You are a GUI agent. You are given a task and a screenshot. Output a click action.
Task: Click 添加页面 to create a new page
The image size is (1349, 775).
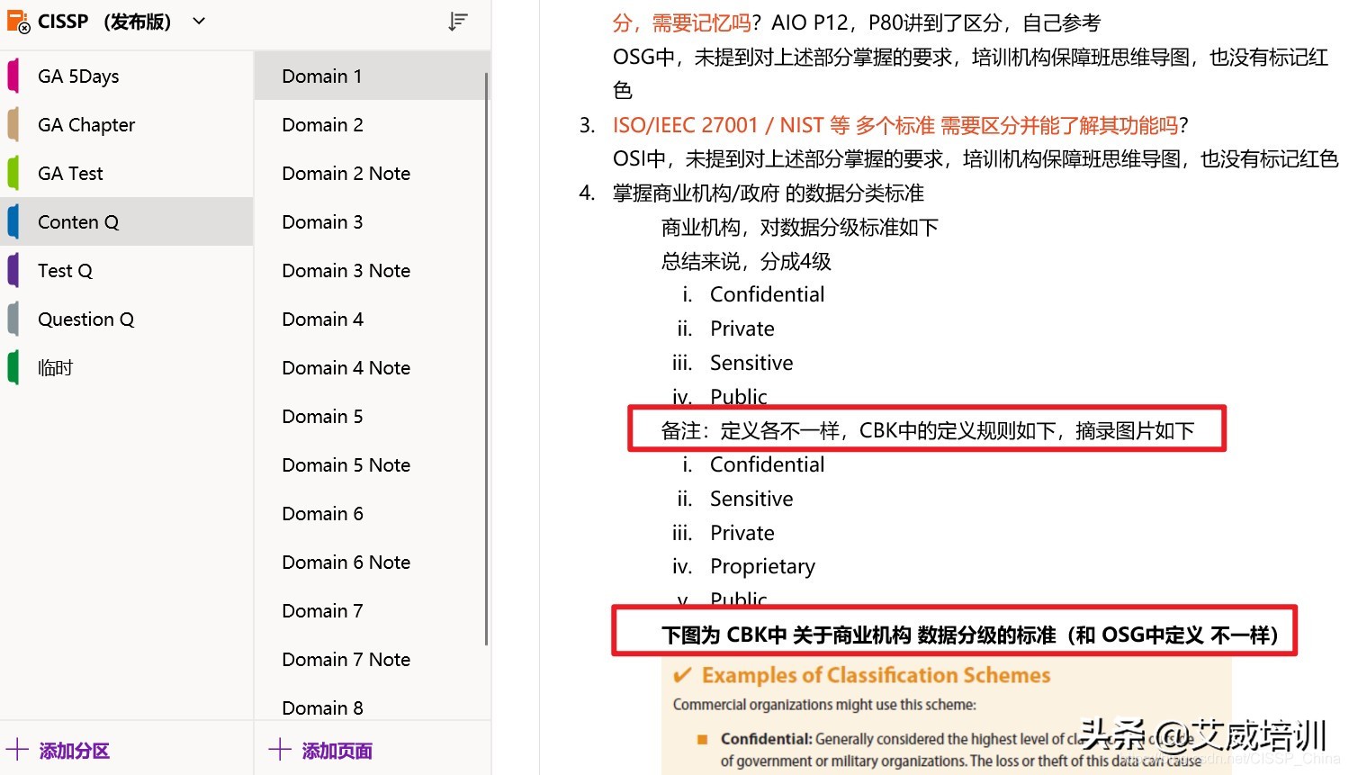(337, 750)
